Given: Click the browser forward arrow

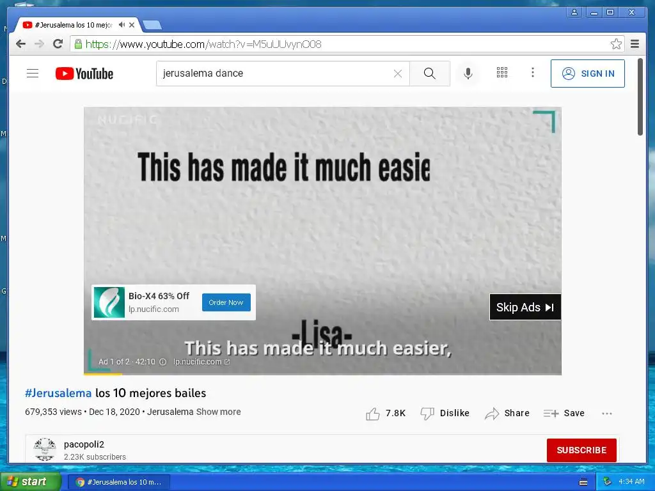Looking at the screenshot, I should click(x=39, y=44).
